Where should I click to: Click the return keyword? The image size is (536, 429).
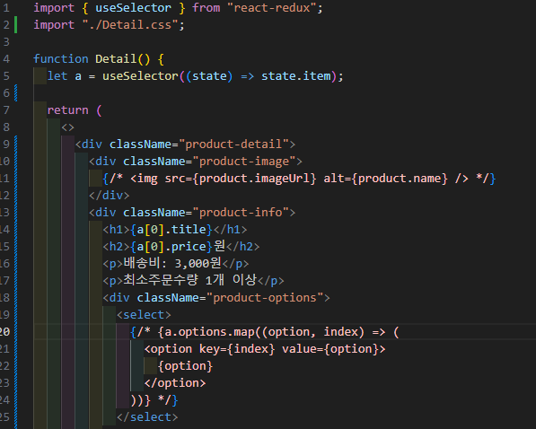click(67, 110)
